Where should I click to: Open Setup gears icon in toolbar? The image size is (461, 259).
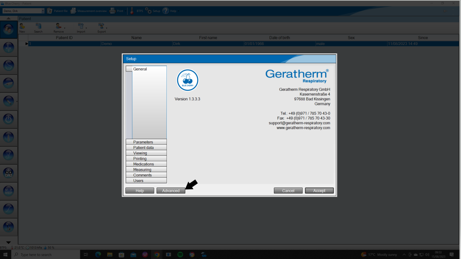pos(148,11)
